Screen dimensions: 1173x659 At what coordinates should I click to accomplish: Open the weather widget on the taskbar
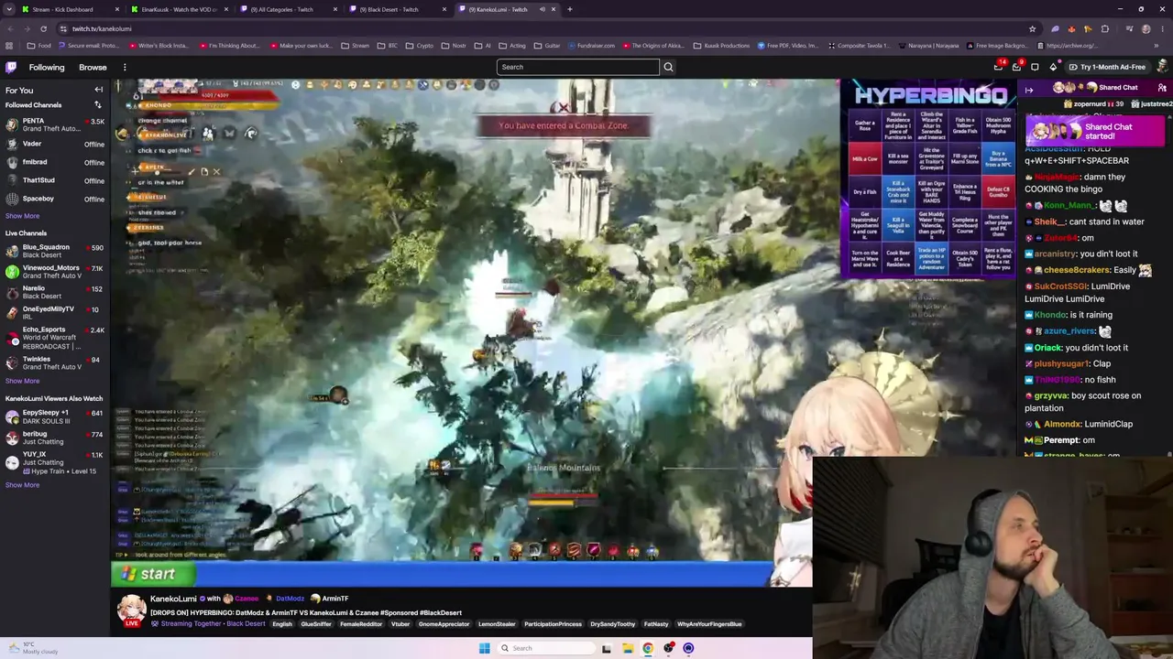32,648
